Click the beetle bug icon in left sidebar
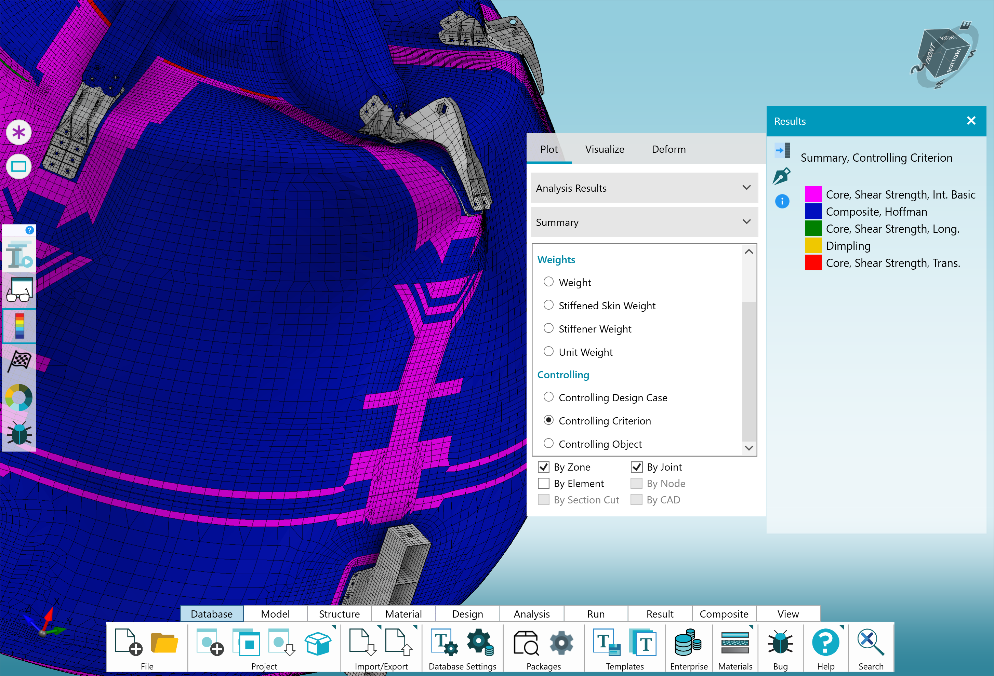The width and height of the screenshot is (994, 676). [20, 433]
